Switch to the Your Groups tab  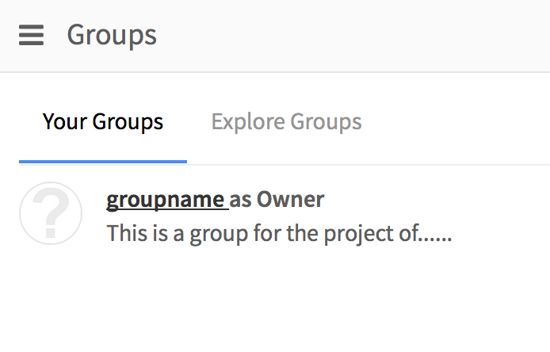click(x=103, y=122)
